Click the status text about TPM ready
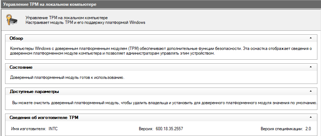Viewport: 321px width, 136px height. point(67,78)
